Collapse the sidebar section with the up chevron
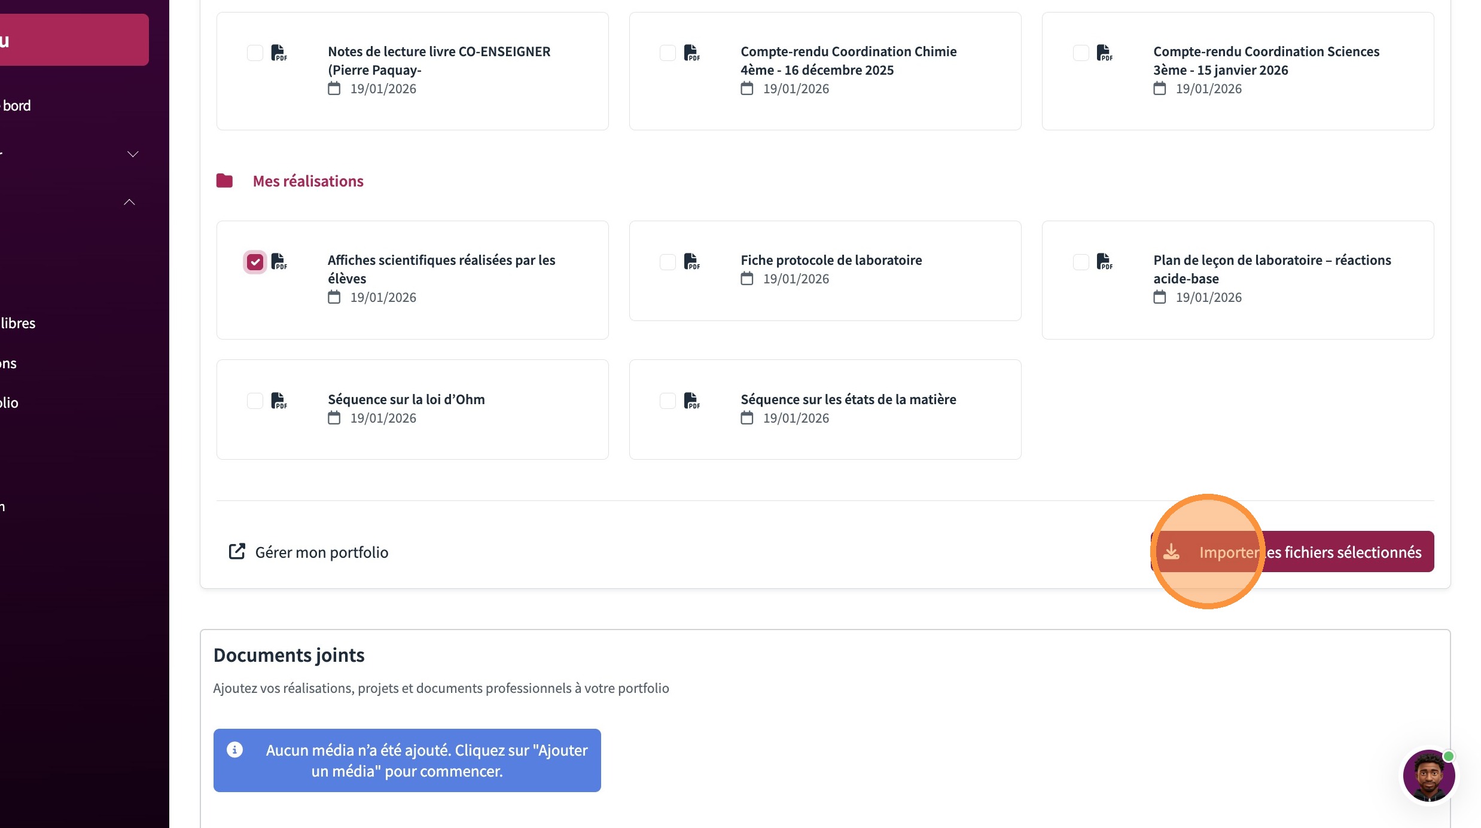 click(129, 202)
